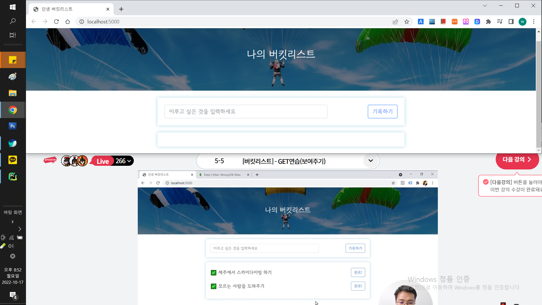Click the volume icon in the tray
The image size is (542, 305).
tap(11, 246)
